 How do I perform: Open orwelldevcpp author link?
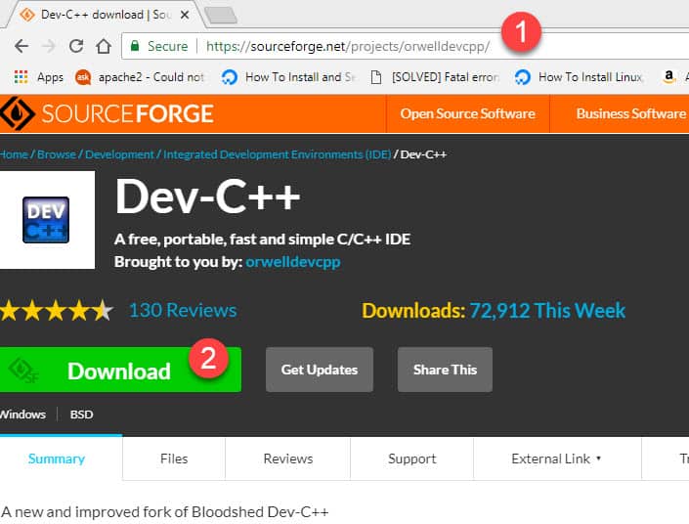(x=292, y=262)
